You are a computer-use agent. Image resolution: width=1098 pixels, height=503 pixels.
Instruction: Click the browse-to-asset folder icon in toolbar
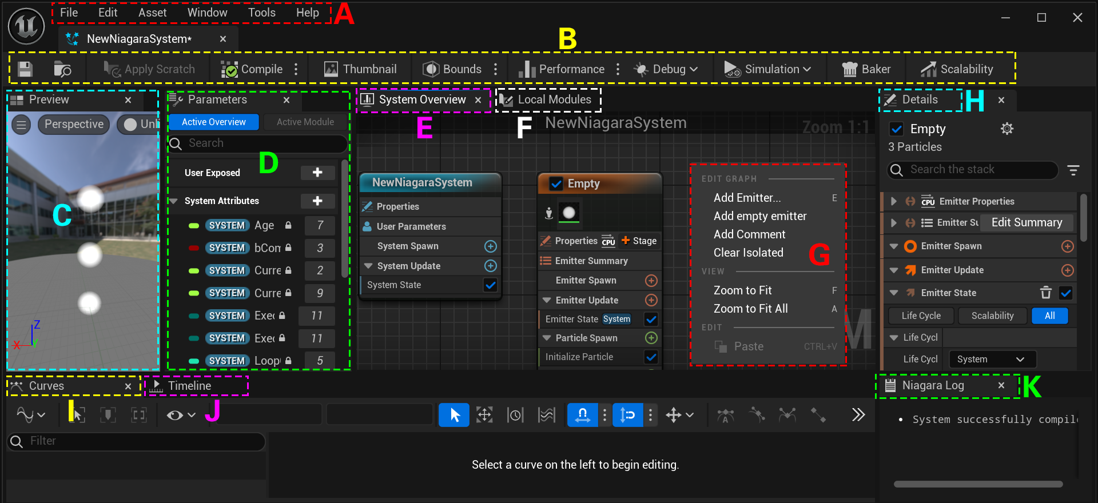click(62, 69)
